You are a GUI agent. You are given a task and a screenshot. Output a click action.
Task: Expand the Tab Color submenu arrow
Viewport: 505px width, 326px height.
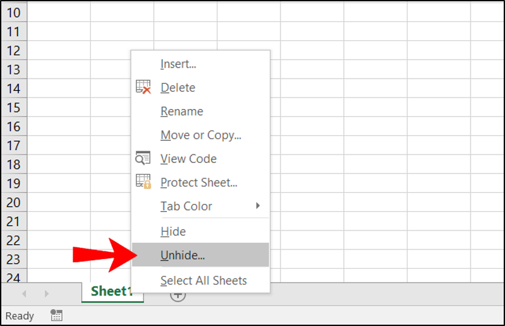[258, 206]
